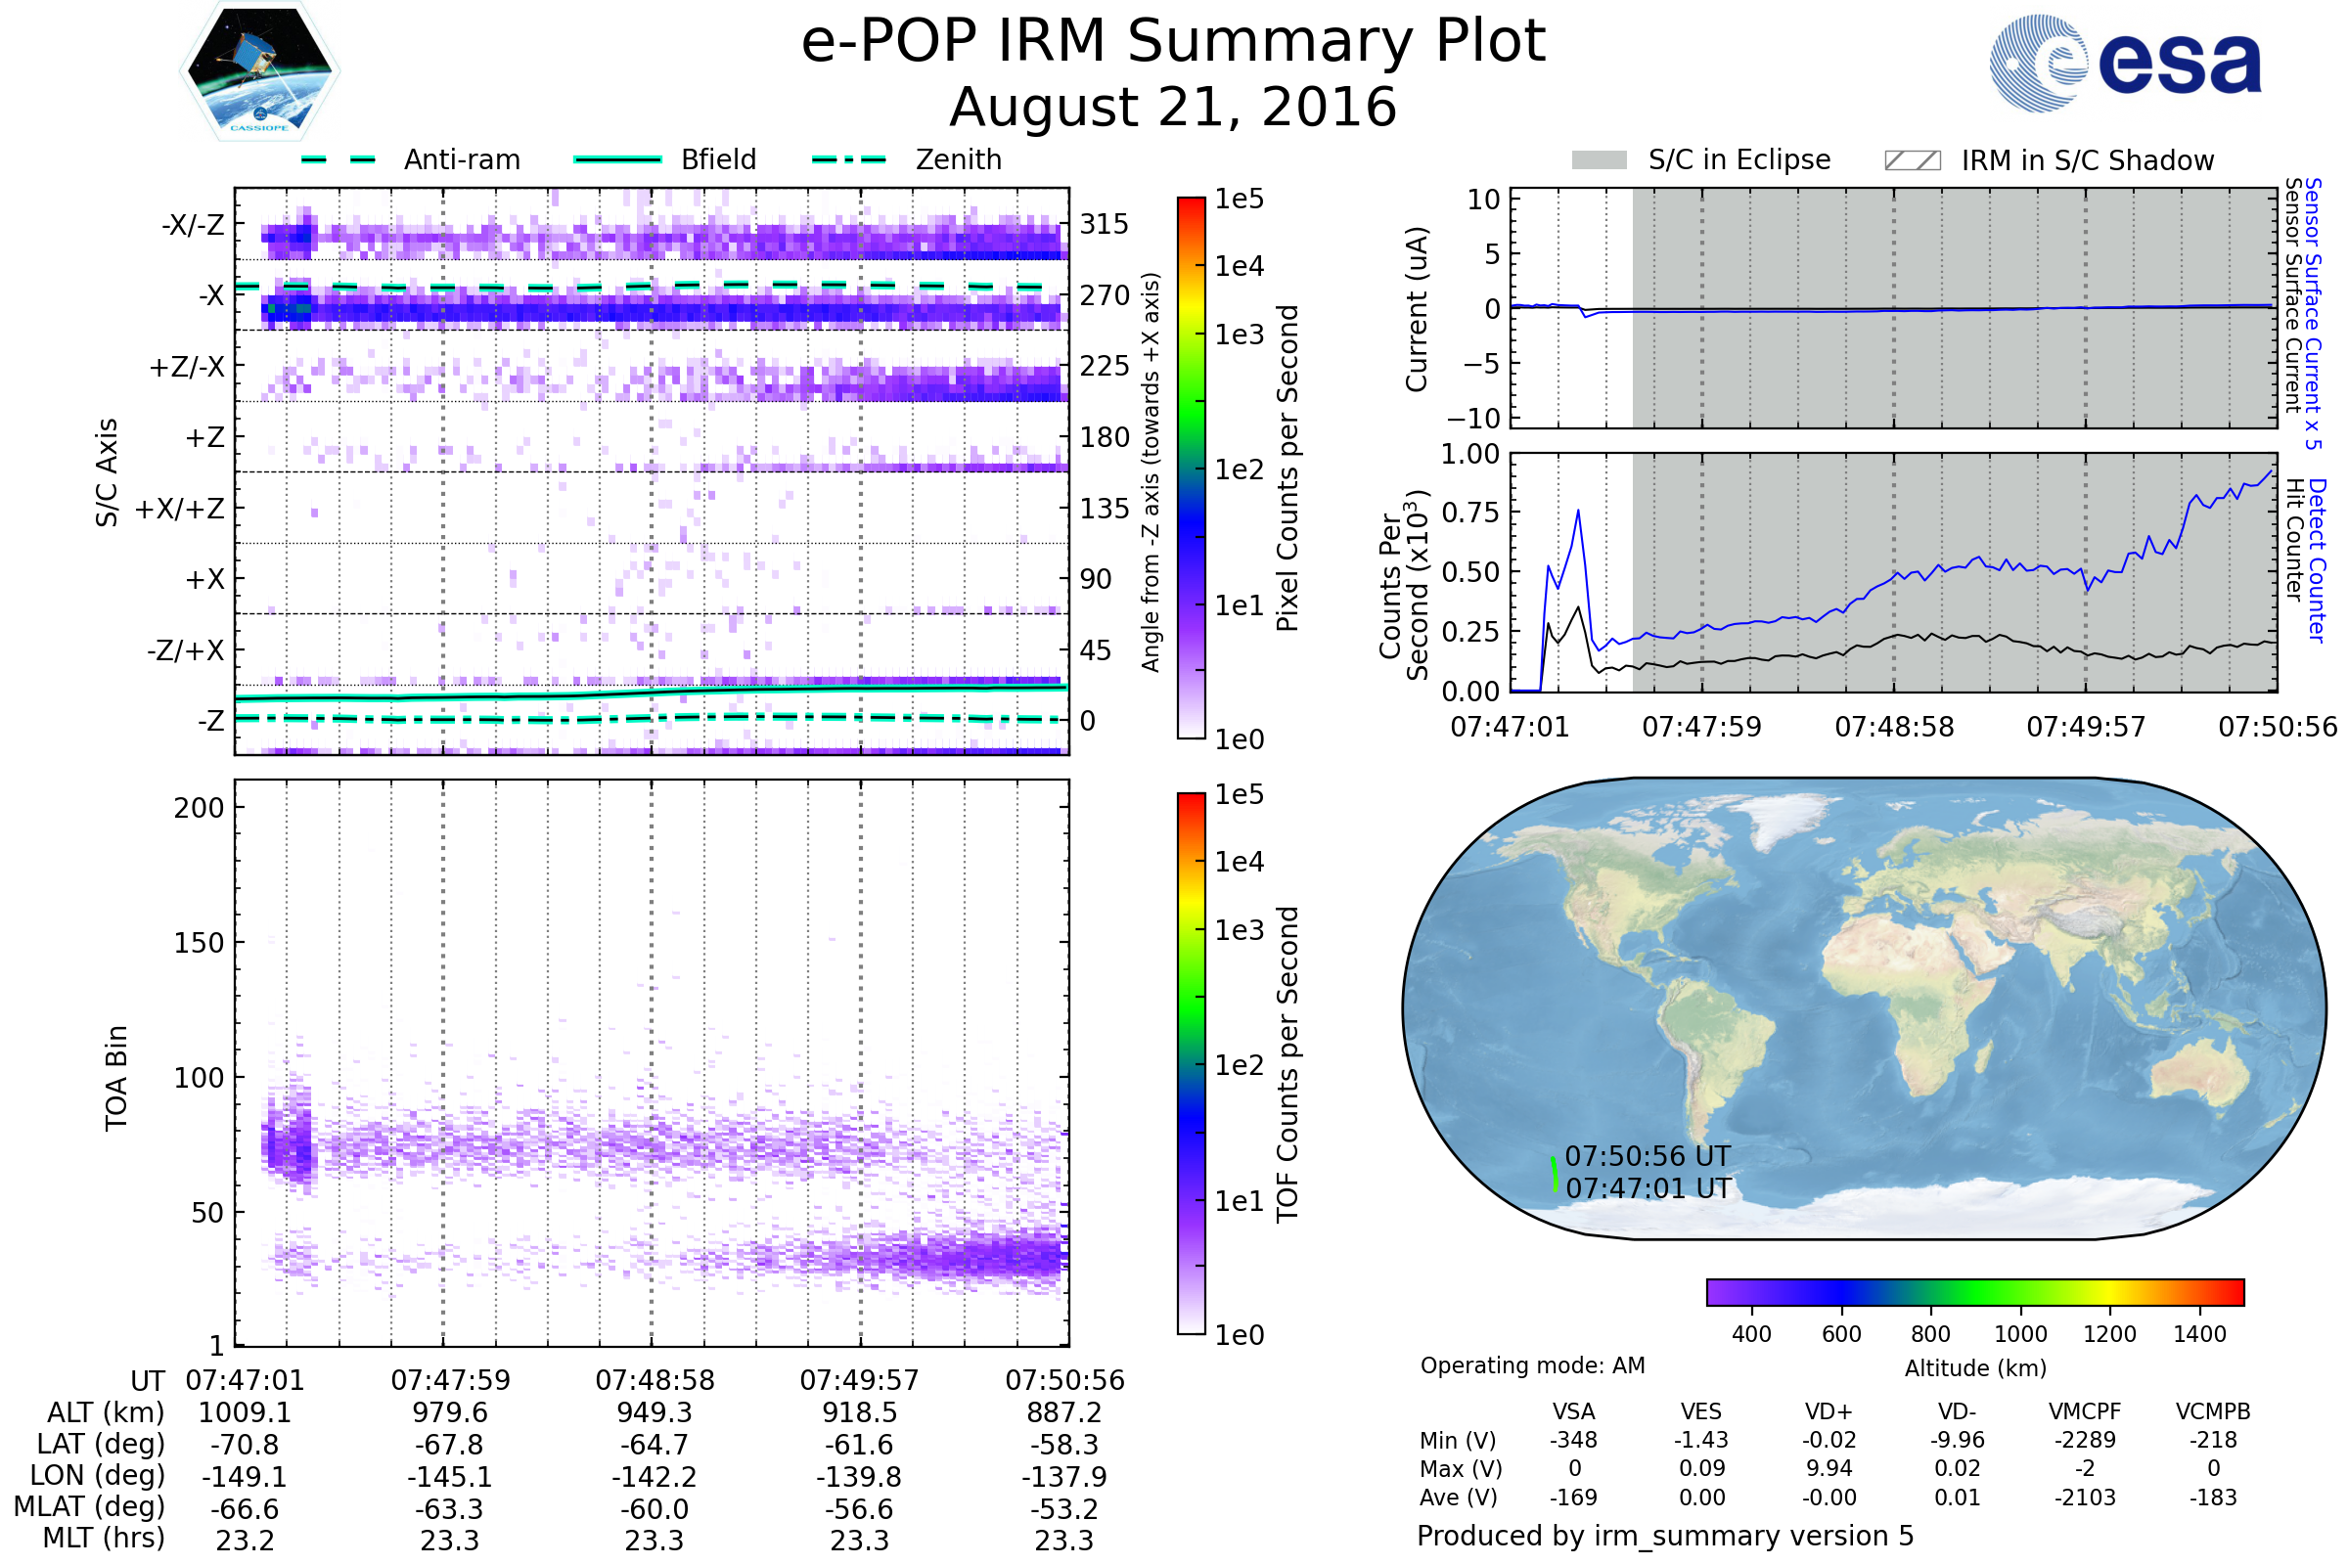
Task: Click the IRM in S/C Shadow hatched swatch
Action: [1912, 160]
